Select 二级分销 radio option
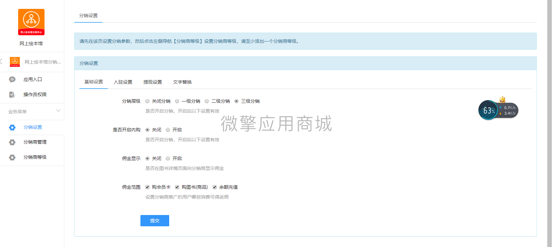This screenshot has width=552, height=247. click(207, 101)
